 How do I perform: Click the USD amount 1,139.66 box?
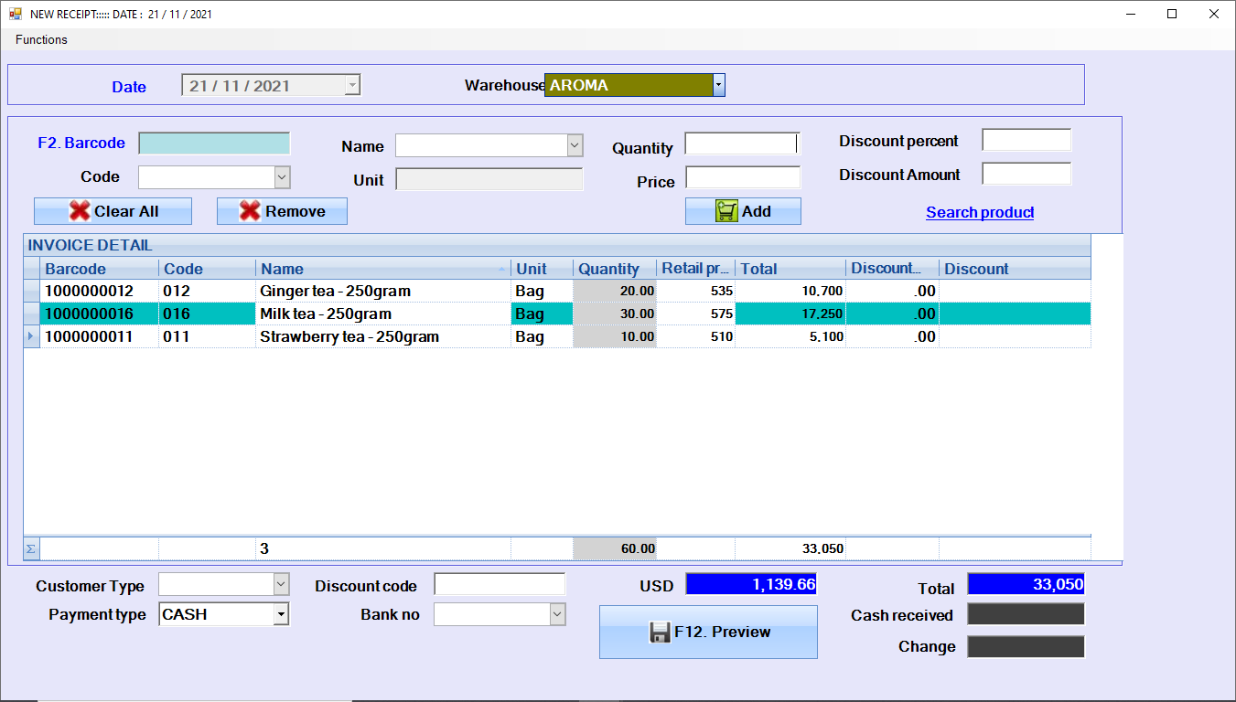751,584
